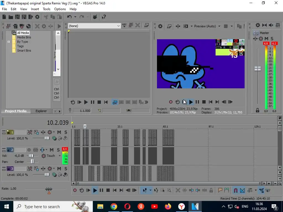Screen dimensions: 283x212
Task: Open track 1 automation settings dropdown arrow
Action: coord(54,132)
